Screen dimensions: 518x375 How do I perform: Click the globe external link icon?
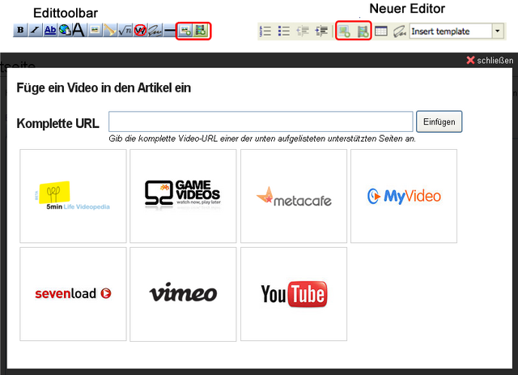65,30
